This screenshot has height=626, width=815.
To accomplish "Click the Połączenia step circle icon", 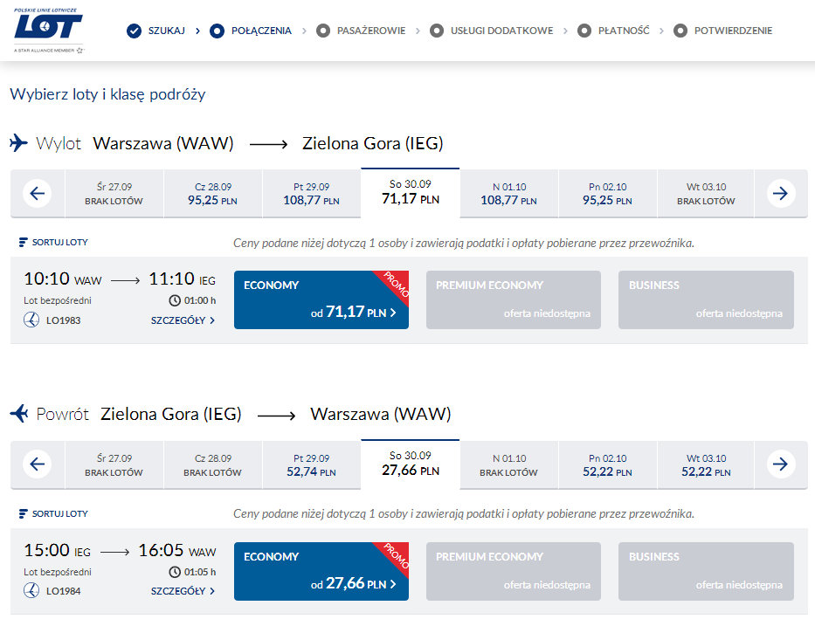I will [x=217, y=31].
